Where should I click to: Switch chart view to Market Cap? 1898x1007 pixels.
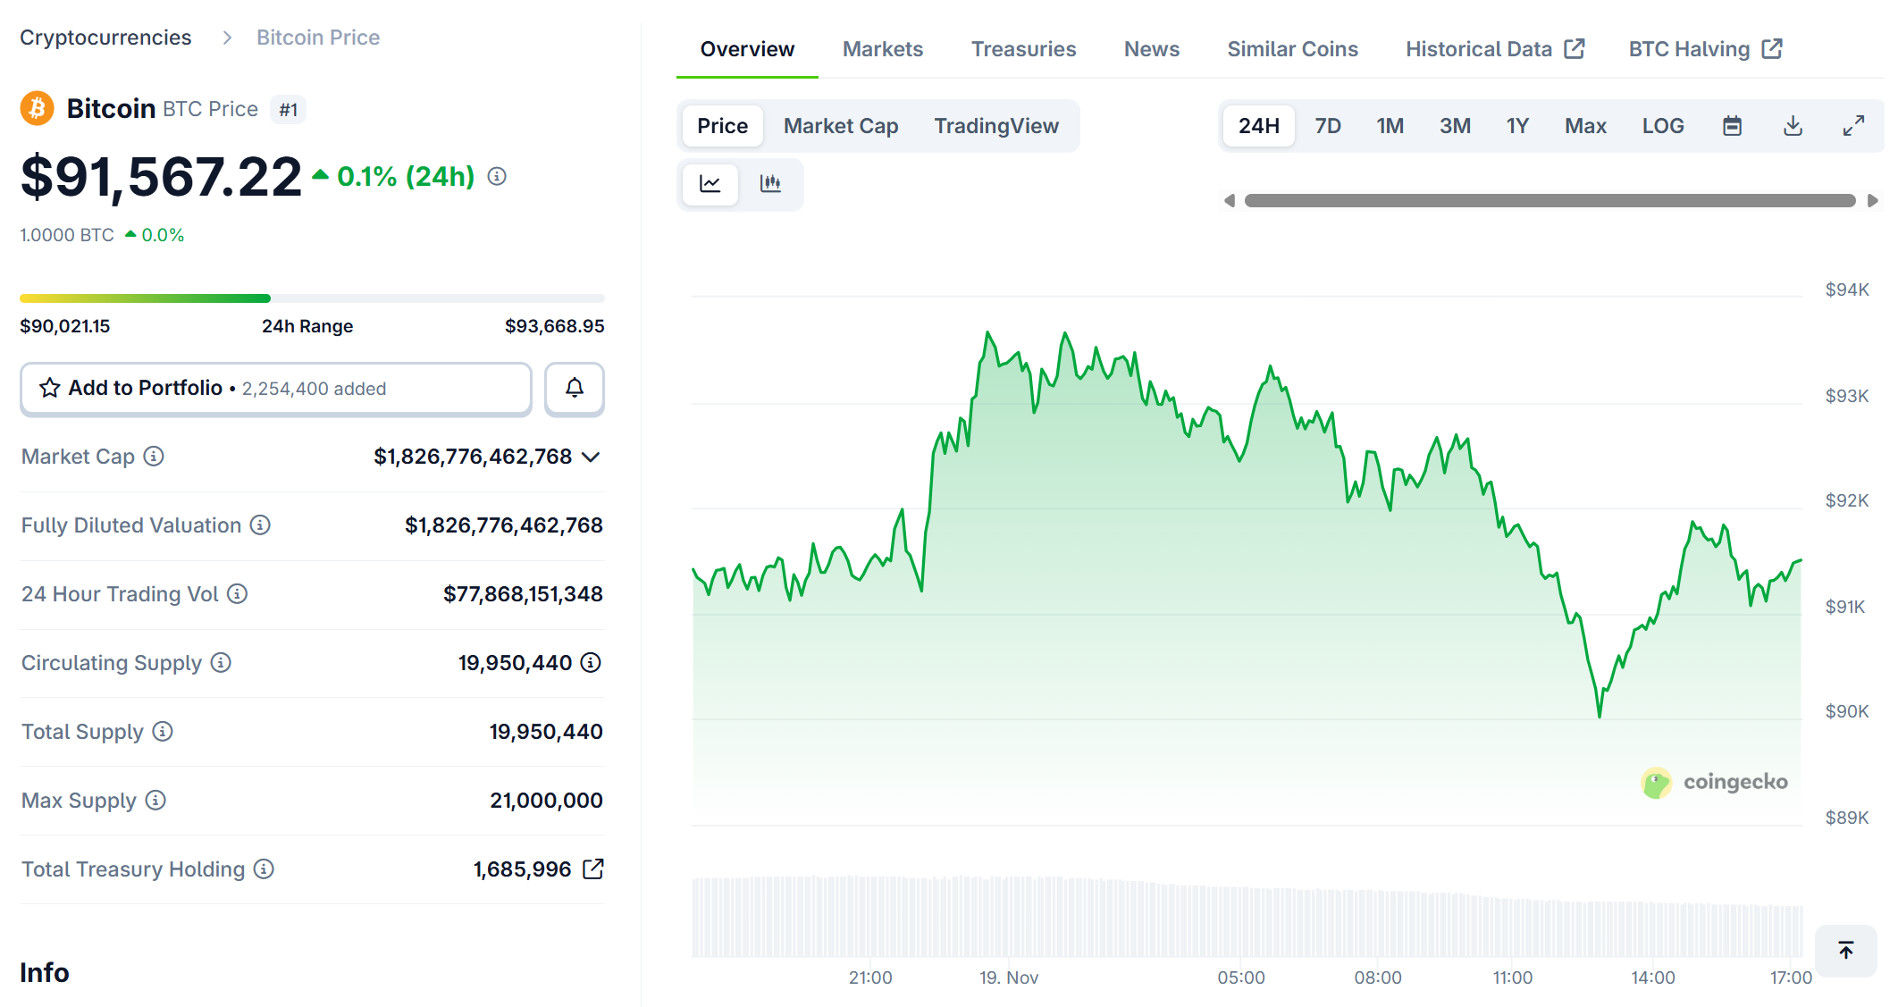840,126
